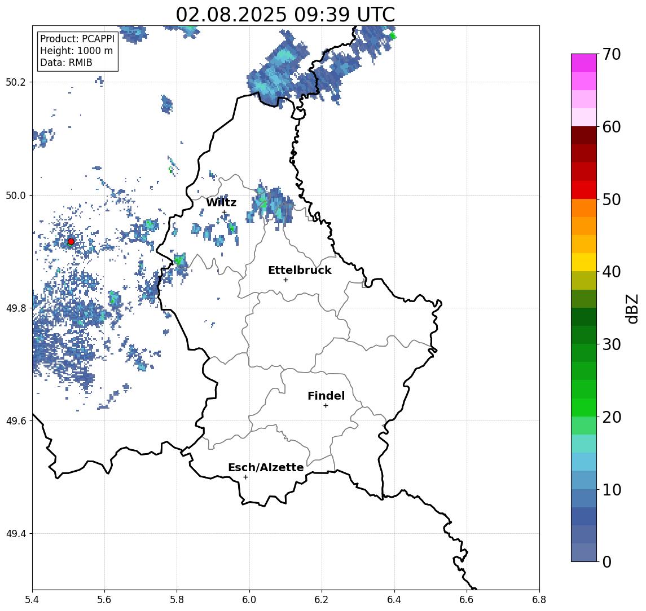Click 'Height: 1000 m' in the info box
646x611 pixels.
(x=76, y=51)
